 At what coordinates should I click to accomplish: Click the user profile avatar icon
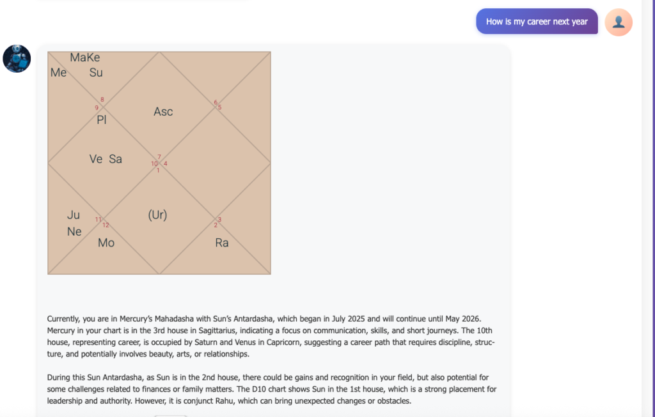618,22
